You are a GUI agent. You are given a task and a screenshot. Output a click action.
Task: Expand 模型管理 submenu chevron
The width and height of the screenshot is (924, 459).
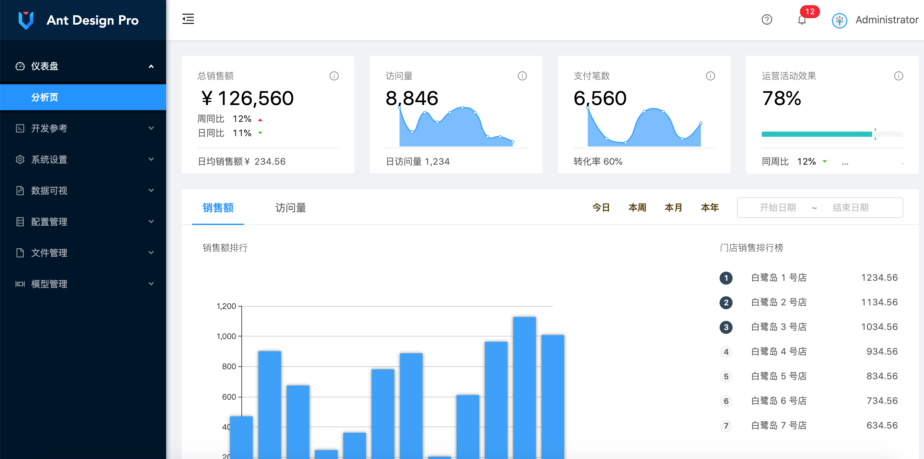pos(151,284)
